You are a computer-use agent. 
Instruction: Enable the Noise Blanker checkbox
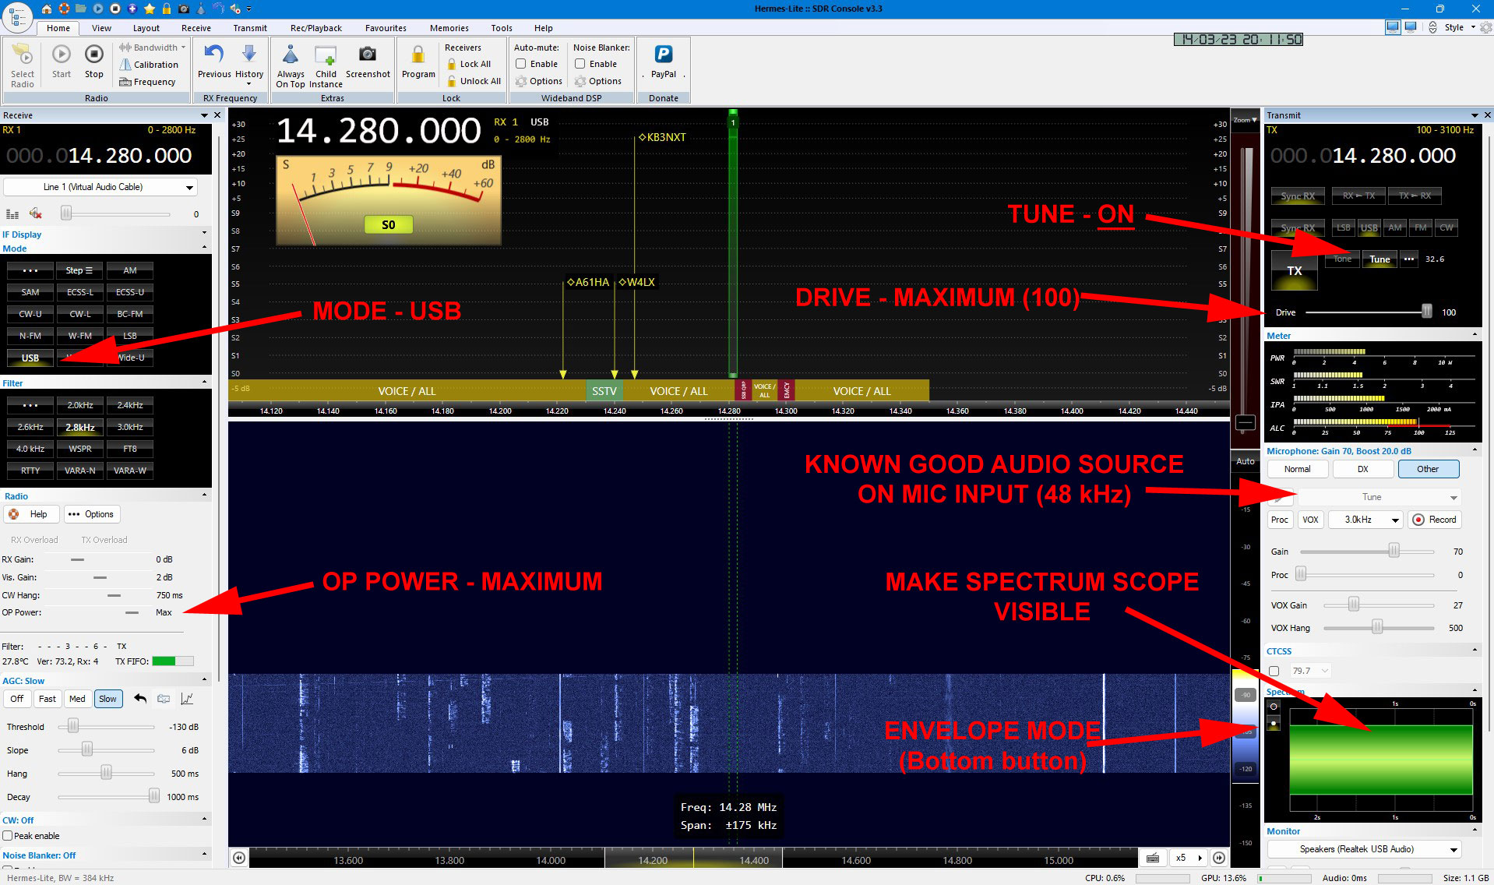580,64
